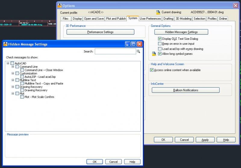241x168 pixels.
Task: Click into the Search input field
Action: point(115,51)
